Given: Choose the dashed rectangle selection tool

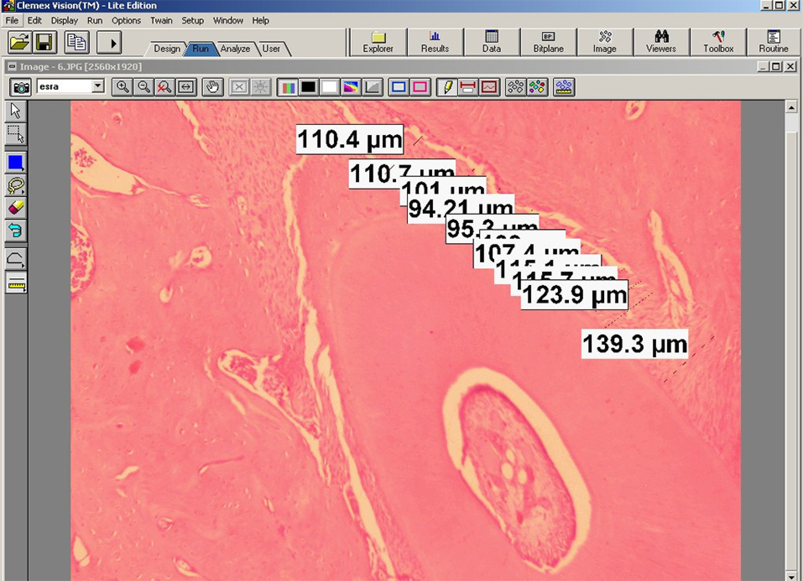Looking at the screenshot, I should click(16, 134).
